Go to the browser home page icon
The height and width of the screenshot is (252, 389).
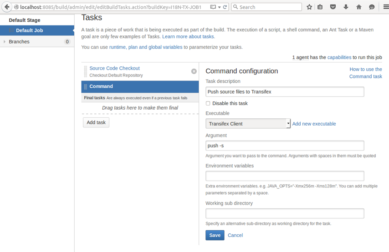point(359,7)
